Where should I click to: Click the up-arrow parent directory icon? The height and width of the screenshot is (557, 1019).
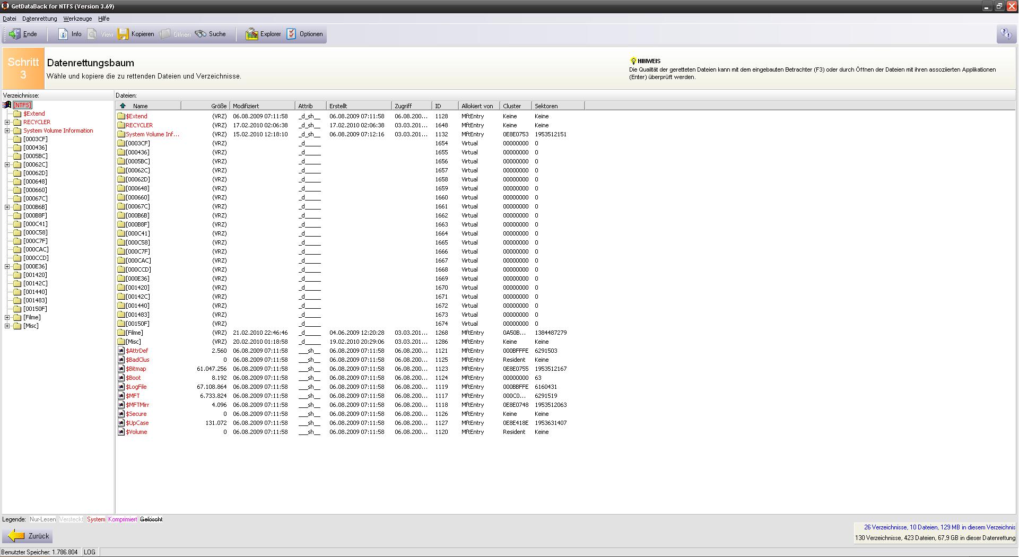[123, 106]
